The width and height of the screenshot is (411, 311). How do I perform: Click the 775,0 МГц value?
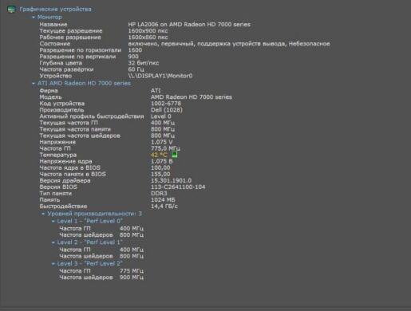point(165,148)
